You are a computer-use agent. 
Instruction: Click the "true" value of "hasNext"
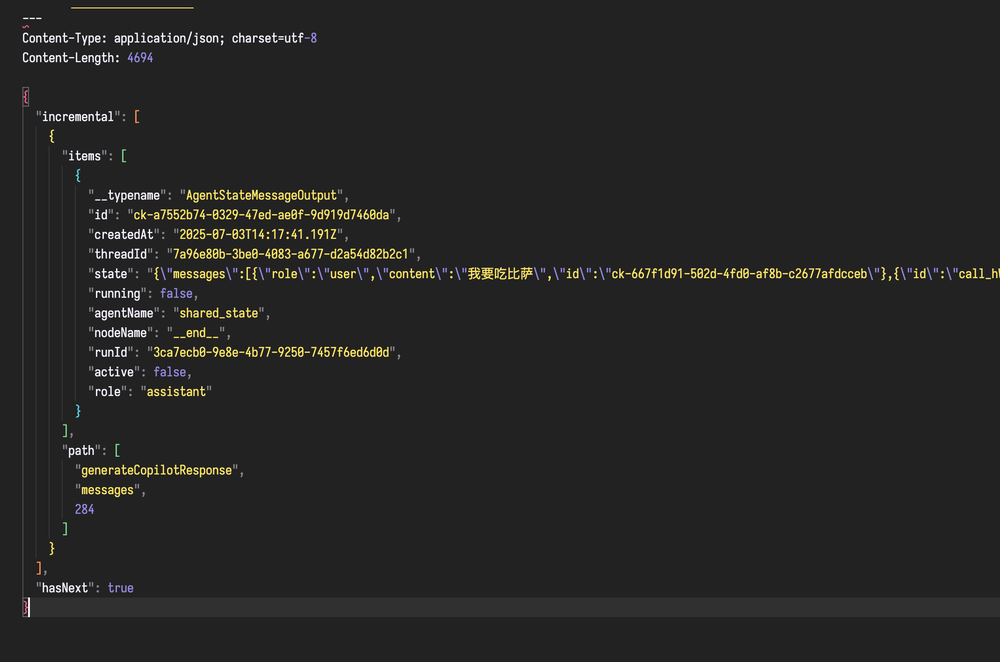tap(121, 588)
